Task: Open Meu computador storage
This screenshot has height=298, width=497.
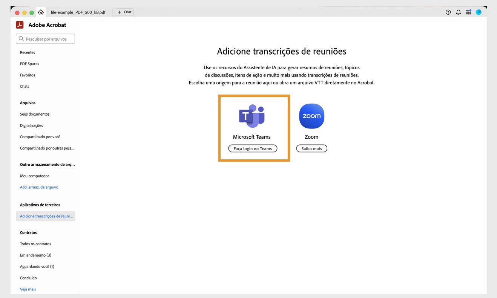Action: click(x=34, y=176)
